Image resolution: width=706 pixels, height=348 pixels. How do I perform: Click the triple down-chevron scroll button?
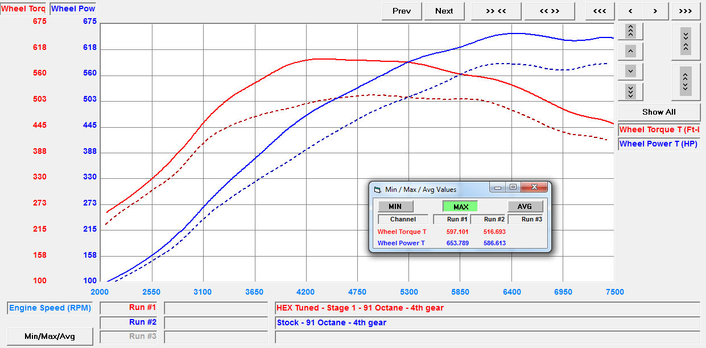(x=630, y=91)
